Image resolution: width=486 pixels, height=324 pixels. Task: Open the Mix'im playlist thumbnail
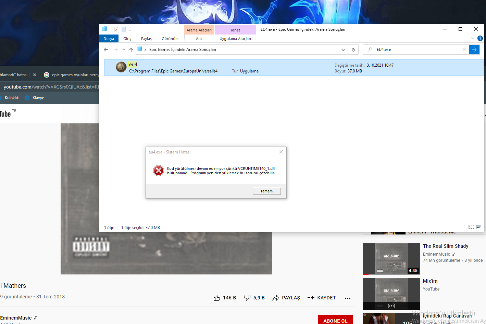(391, 294)
